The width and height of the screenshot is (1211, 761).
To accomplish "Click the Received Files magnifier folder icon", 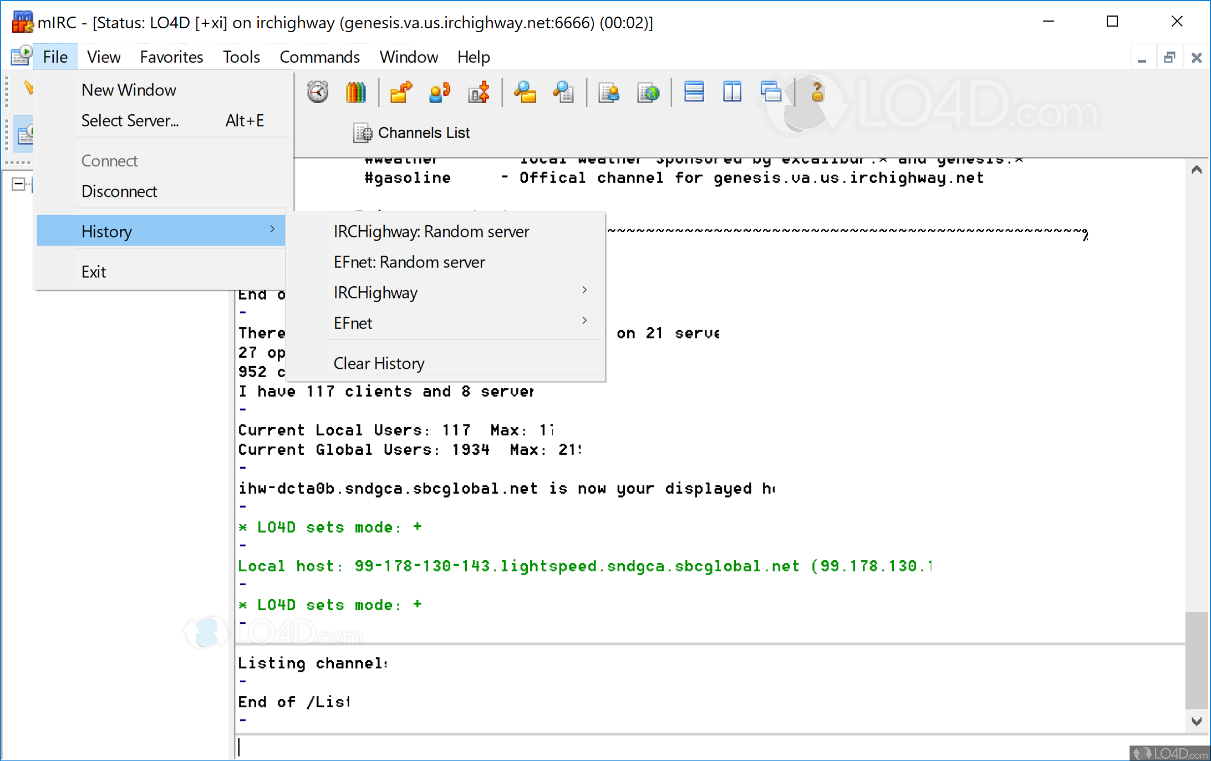I will tap(525, 92).
